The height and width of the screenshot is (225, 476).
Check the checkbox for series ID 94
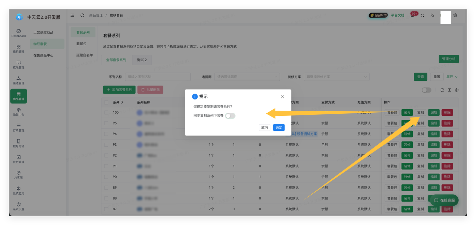(x=106, y=134)
